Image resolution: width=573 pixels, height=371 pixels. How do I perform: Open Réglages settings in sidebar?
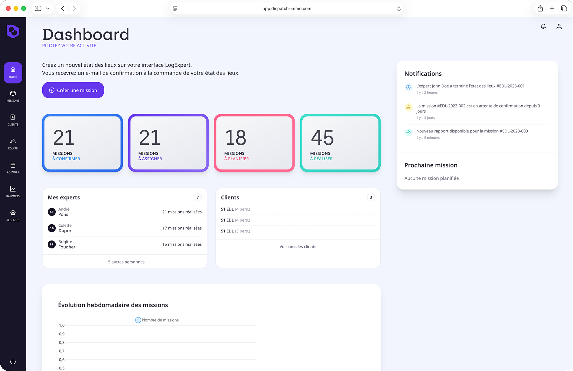click(13, 216)
